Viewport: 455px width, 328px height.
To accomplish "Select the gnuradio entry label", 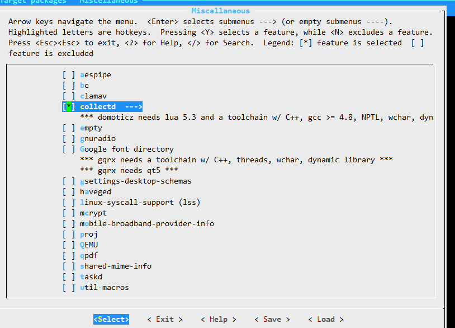I will (x=98, y=139).
